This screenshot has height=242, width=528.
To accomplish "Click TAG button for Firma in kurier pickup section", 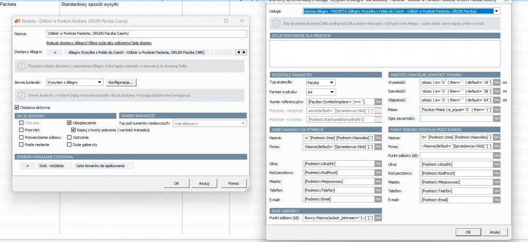I will coord(496,146).
